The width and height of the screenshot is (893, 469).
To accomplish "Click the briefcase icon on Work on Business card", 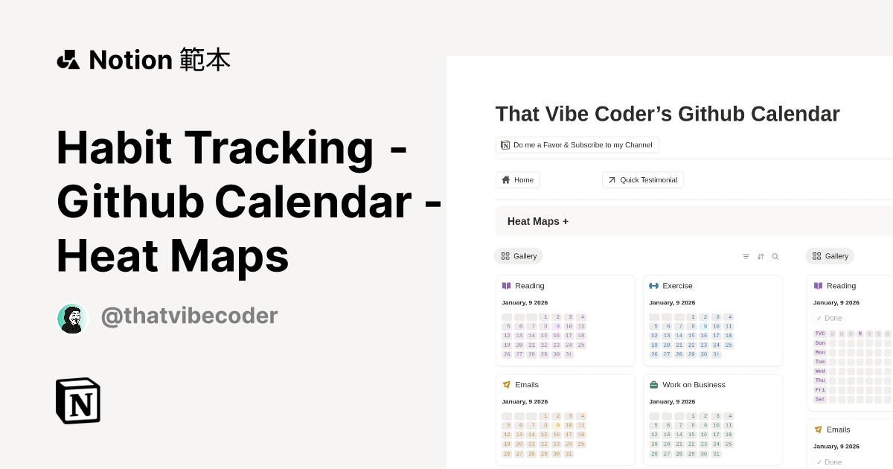I will [x=655, y=384].
